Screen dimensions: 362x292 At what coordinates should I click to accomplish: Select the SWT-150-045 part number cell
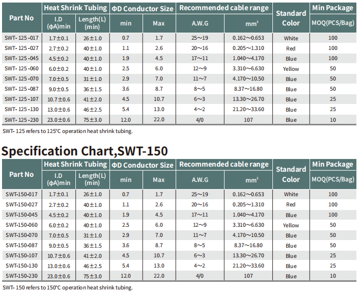pos(21,215)
